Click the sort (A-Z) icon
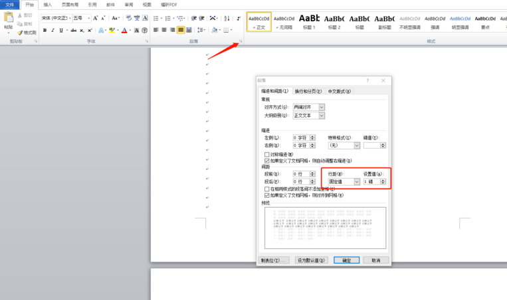 click(227, 19)
